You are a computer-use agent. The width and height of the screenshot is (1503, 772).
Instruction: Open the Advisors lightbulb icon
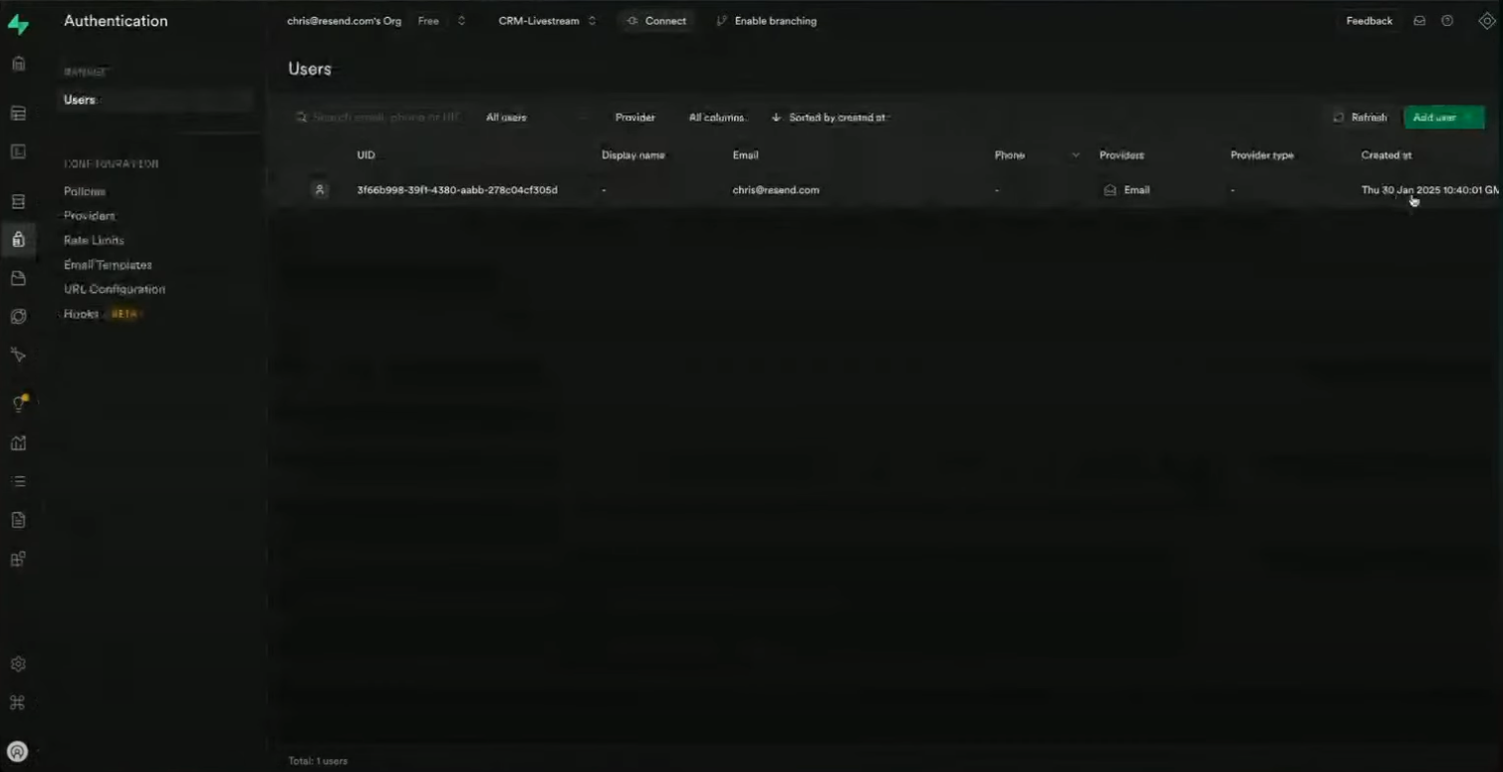(18, 403)
